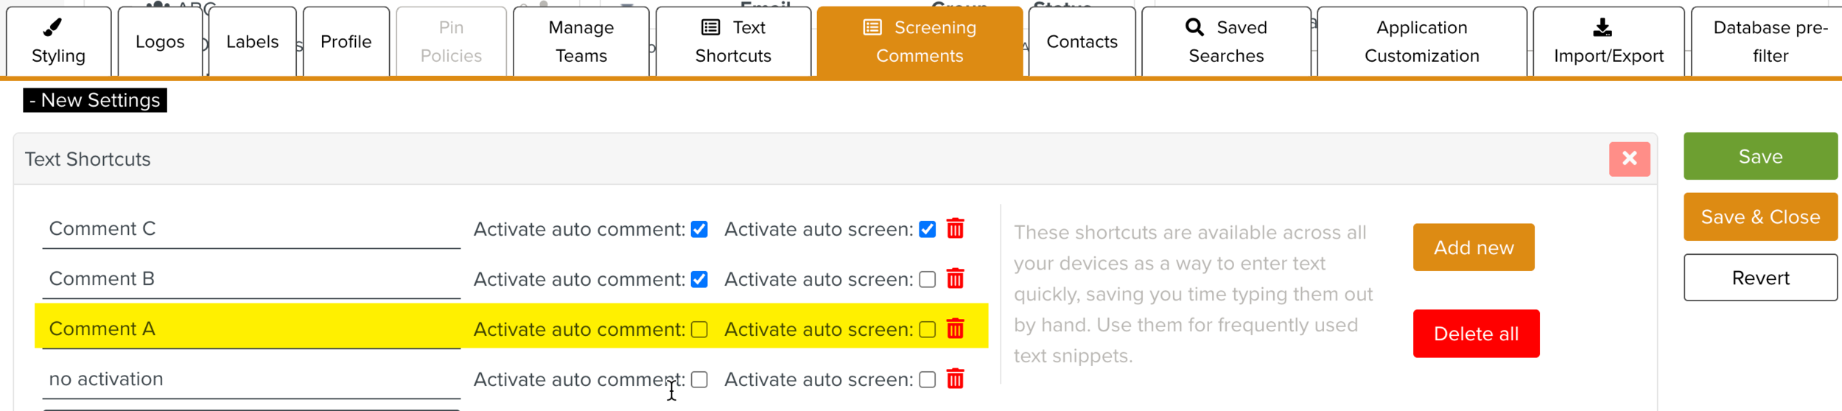
Task: Check auto screen for 'no activation'
Action: click(x=928, y=380)
